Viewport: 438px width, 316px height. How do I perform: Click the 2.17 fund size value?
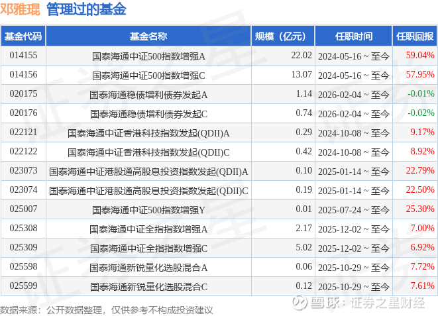click(x=304, y=229)
